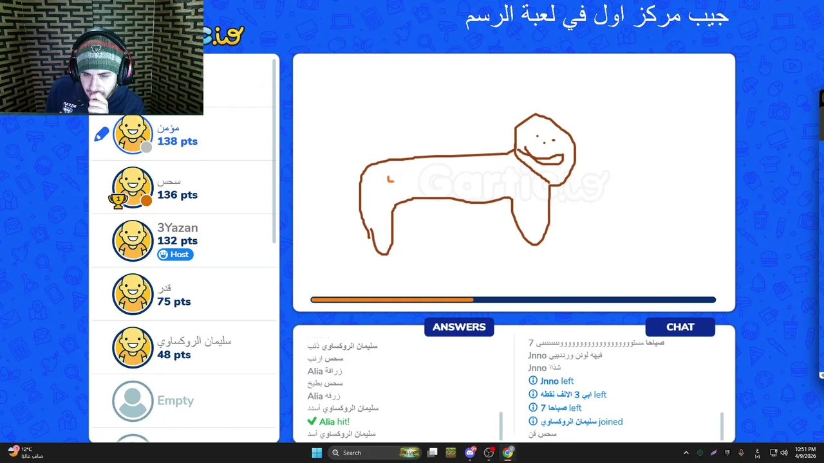Click the سحس بطيخ answer line
The image size is (824, 463).
(x=325, y=383)
